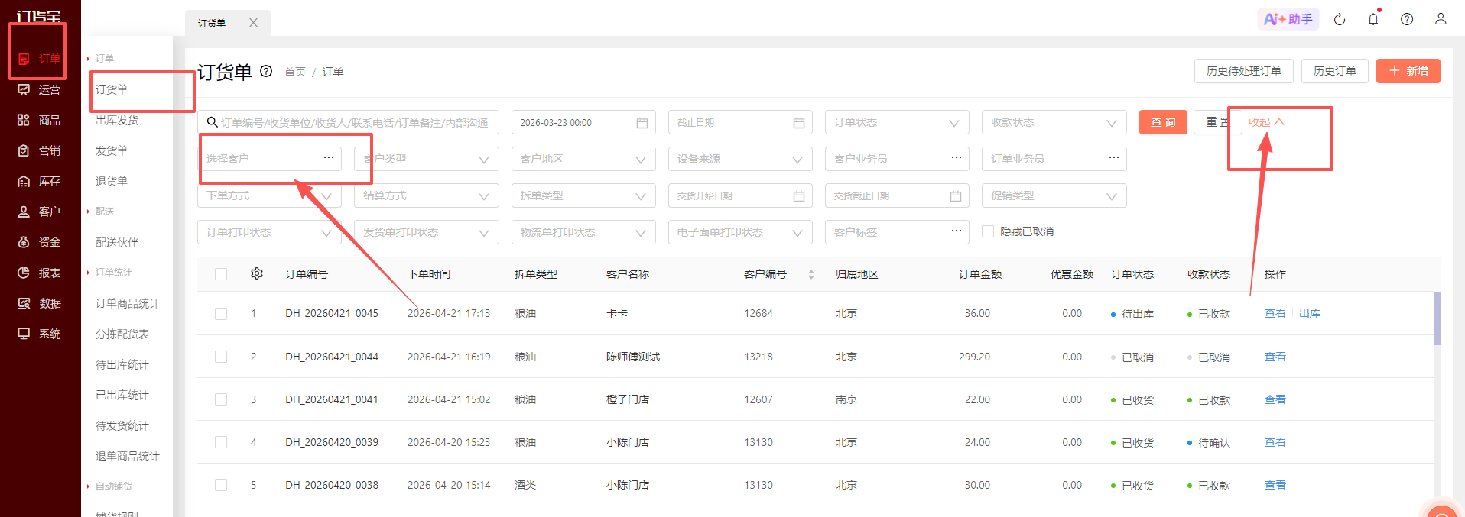Open 订货单 in the submenu
1465x517 pixels.
(x=112, y=89)
